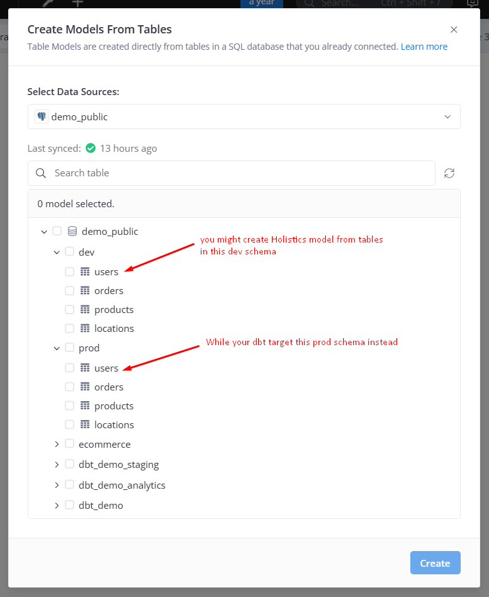Viewport: 489px width, 597px height.
Task: Select the dev orders table row
Action: pos(108,291)
